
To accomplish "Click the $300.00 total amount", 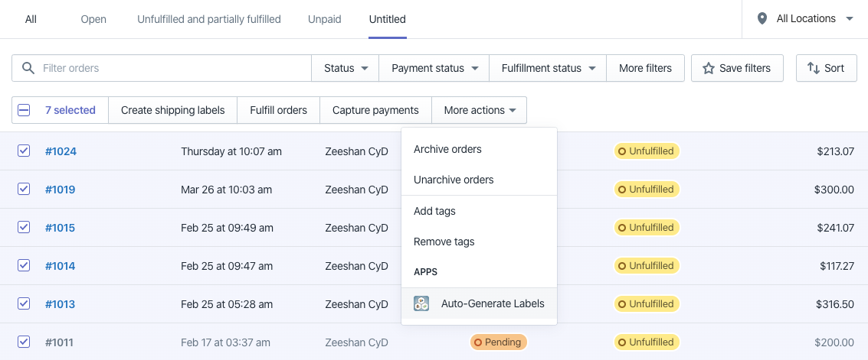I will (834, 190).
